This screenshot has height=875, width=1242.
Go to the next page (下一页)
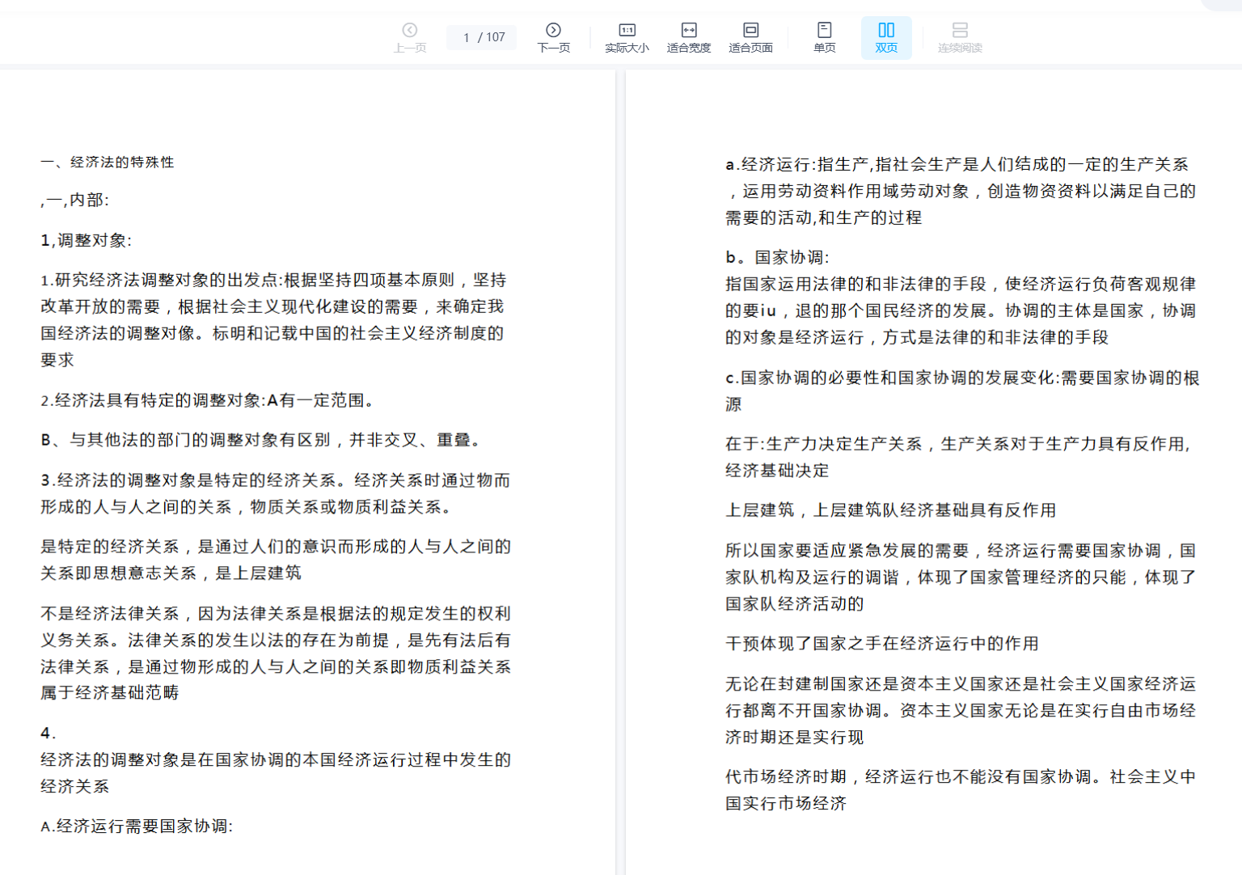click(553, 37)
